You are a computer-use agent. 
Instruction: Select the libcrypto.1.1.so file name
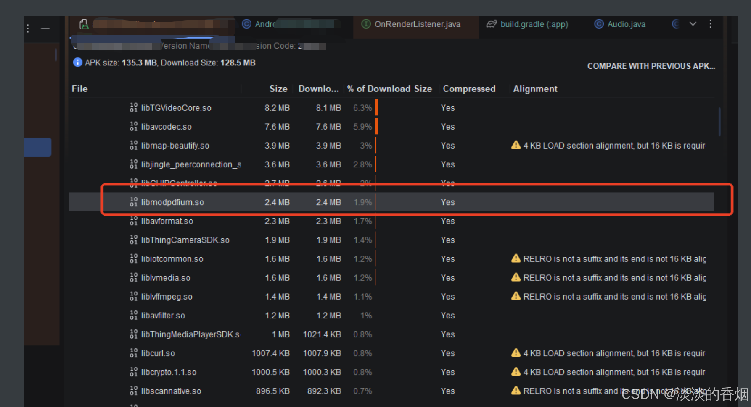[x=169, y=372]
